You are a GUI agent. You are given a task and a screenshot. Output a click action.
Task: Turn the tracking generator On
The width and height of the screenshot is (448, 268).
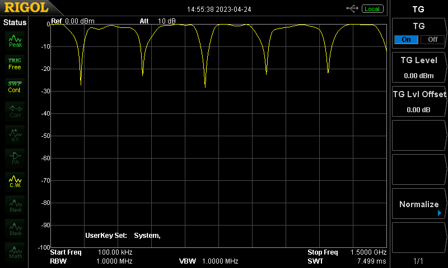click(x=406, y=40)
